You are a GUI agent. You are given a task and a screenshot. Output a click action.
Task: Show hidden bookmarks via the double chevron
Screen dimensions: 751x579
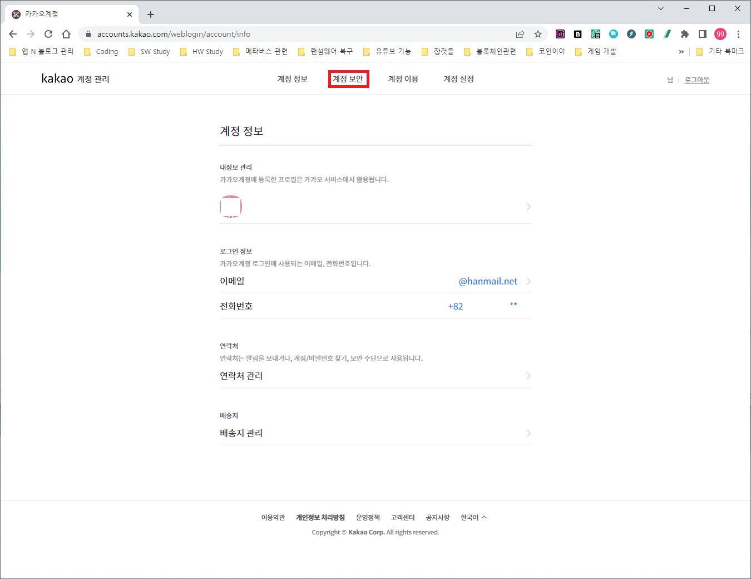pyautogui.click(x=681, y=51)
